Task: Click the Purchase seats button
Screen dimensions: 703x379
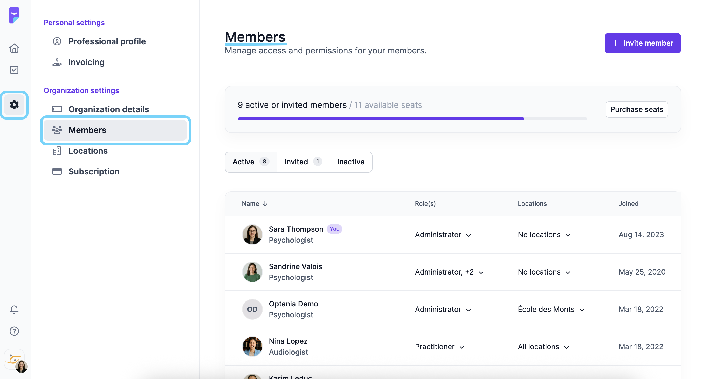Action: [x=636, y=109]
